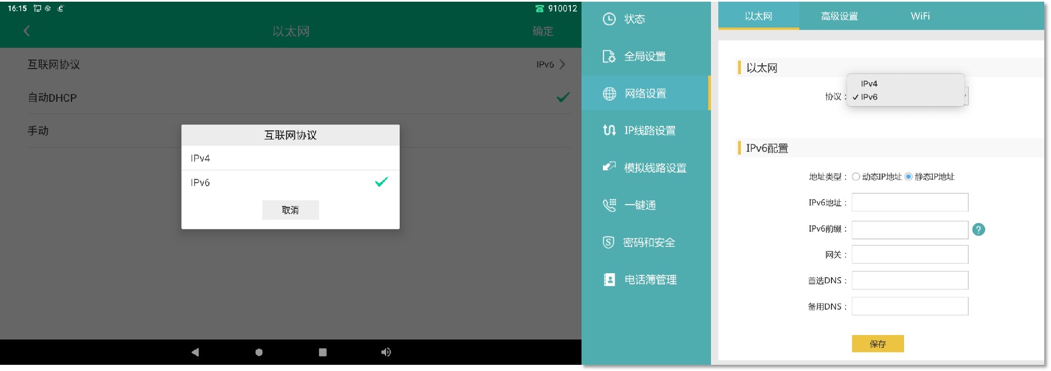Select the 动态IP地址 radio button

(x=856, y=177)
